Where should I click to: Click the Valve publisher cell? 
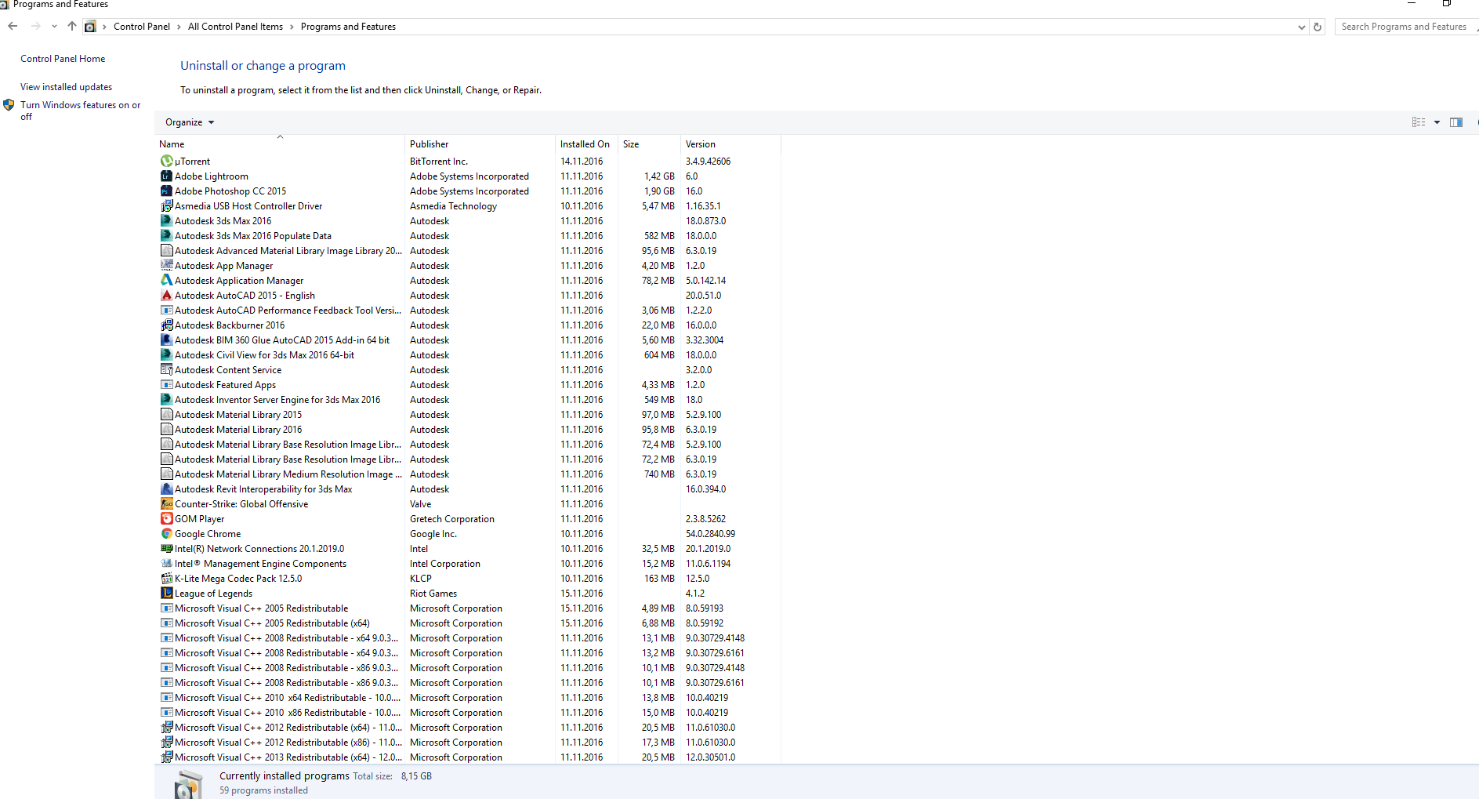420,504
